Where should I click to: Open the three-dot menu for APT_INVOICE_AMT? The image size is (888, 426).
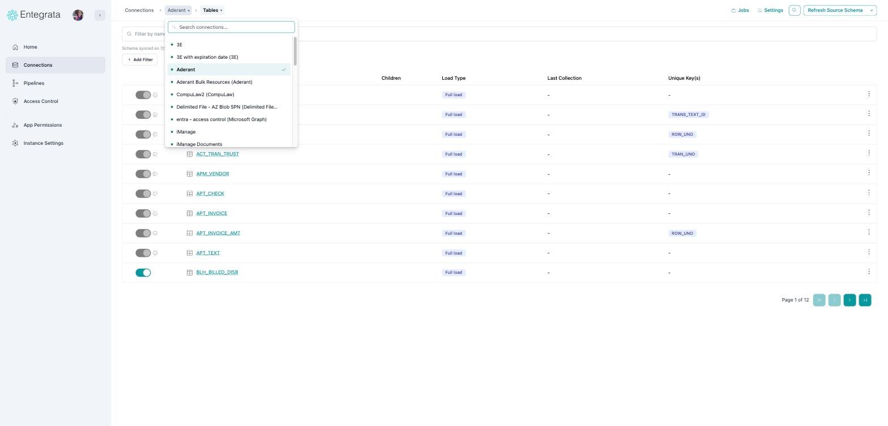(869, 233)
